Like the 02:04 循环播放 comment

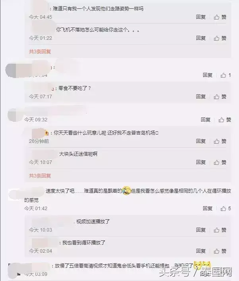pyautogui.click(x=220, y=251)
